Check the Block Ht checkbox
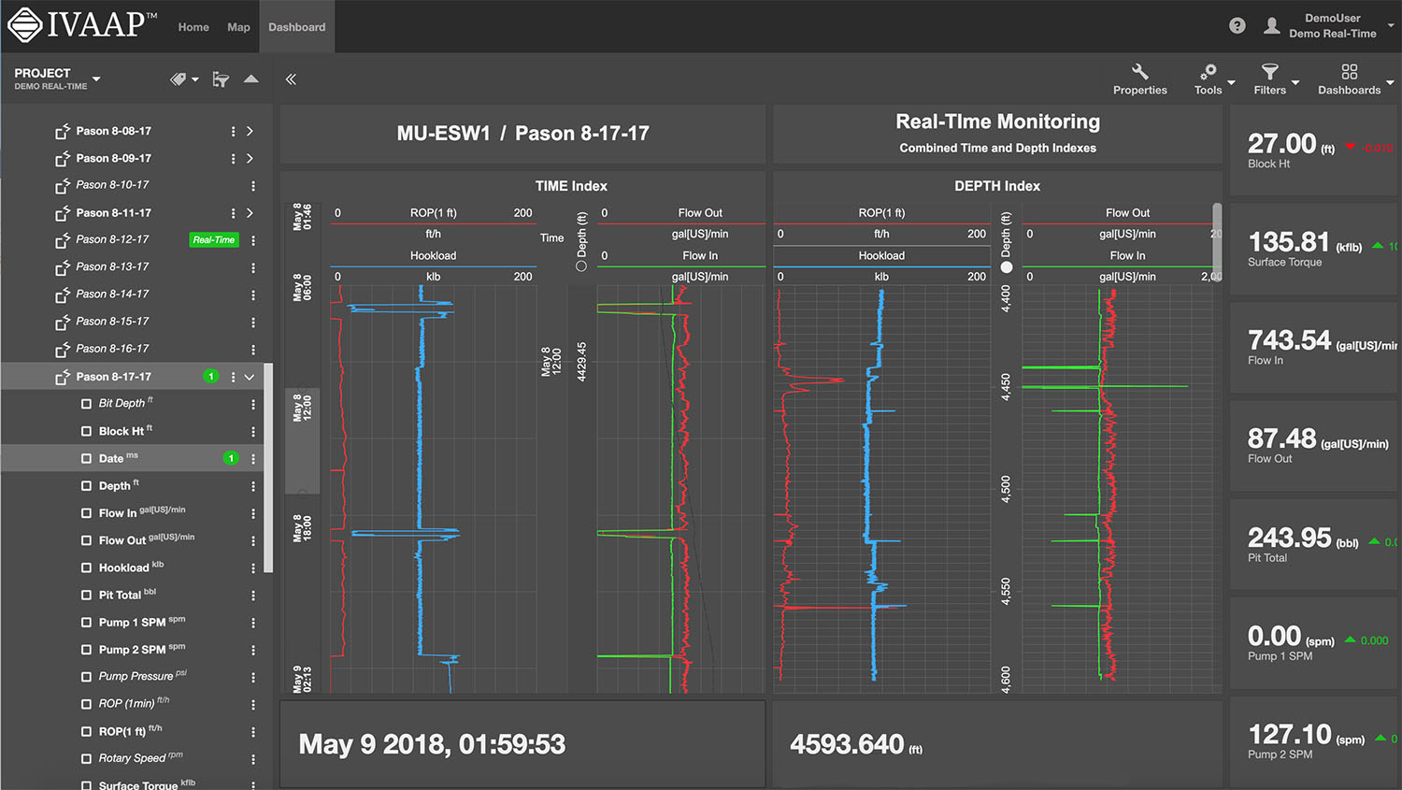This screenshot has height=790, width=1402. 87,431
